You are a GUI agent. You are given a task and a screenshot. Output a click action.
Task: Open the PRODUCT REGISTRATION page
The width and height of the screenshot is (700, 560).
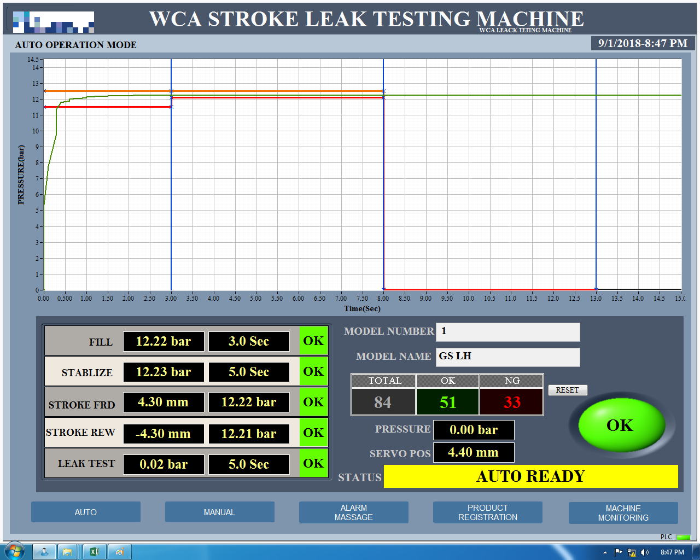click(x=487, y=512)
